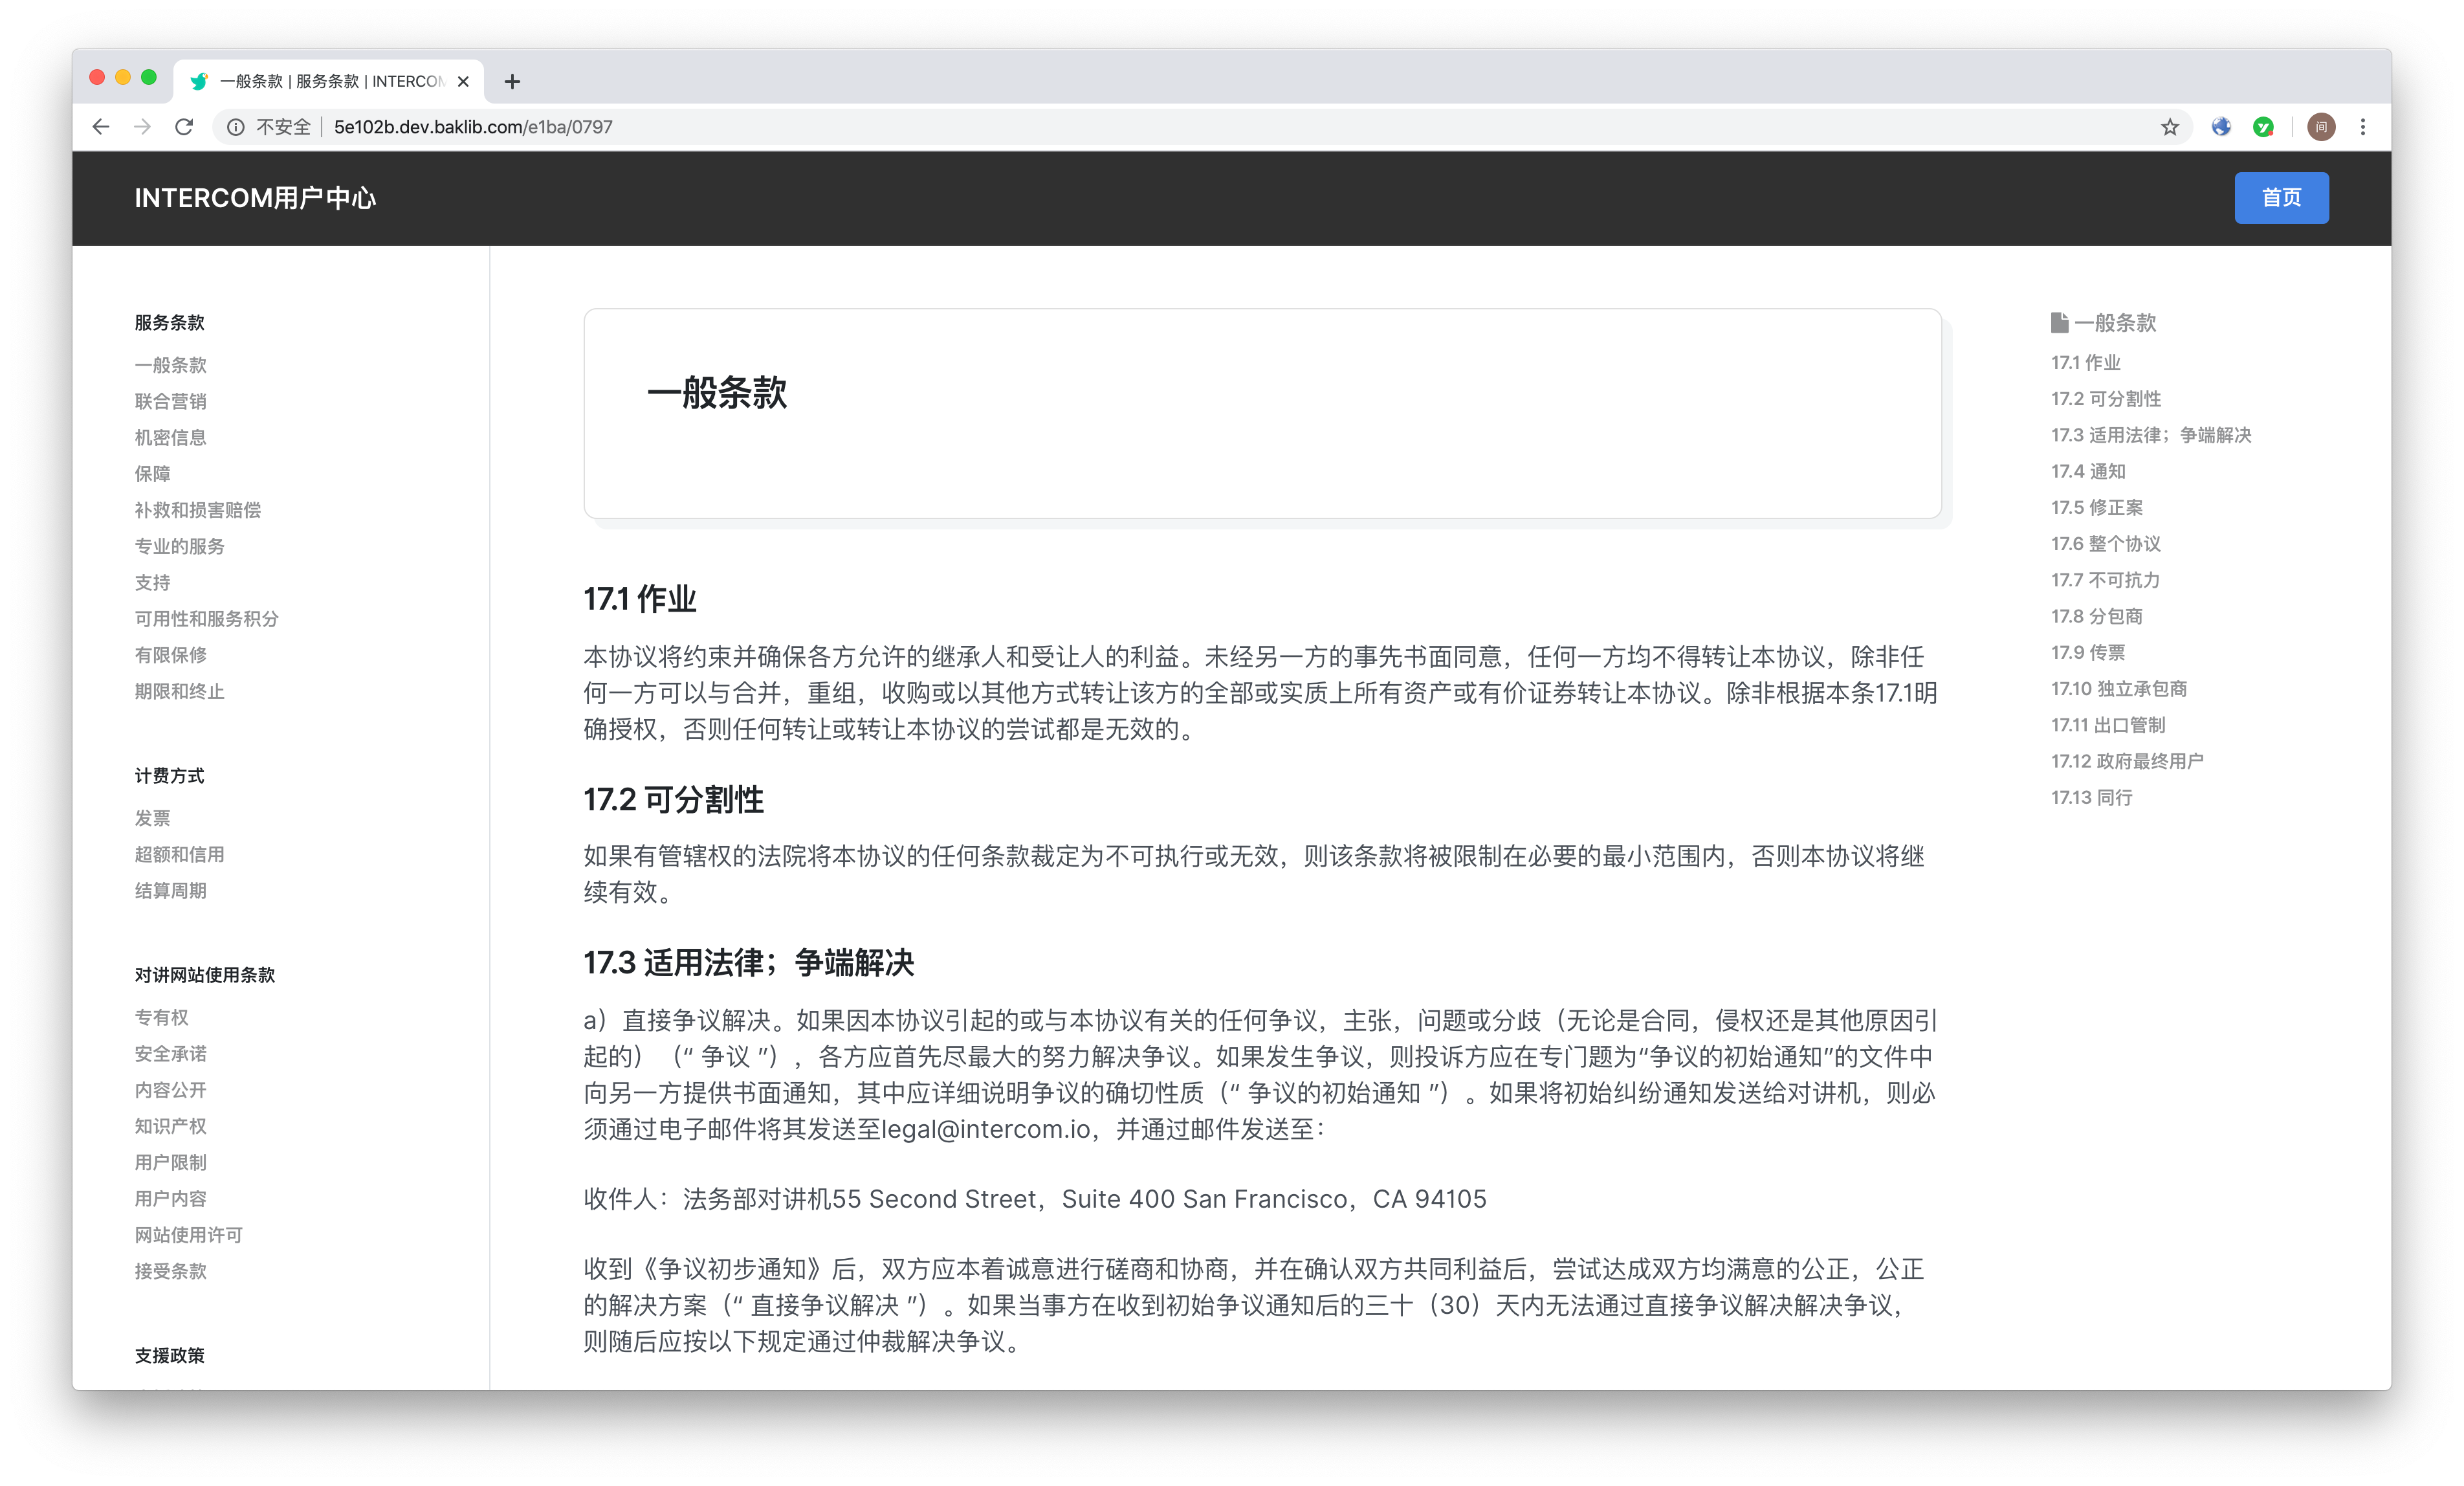Open 机密信息 sidebar entry

[171, 437]
